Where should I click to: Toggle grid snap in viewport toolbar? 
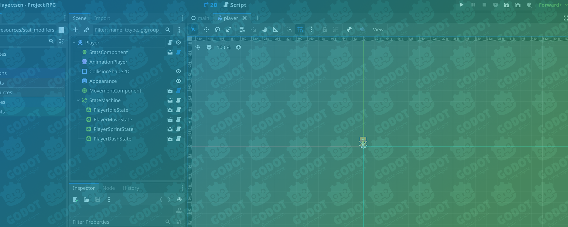click(300, 30)
